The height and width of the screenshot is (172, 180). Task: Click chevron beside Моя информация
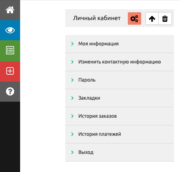(x=72, y=44)
